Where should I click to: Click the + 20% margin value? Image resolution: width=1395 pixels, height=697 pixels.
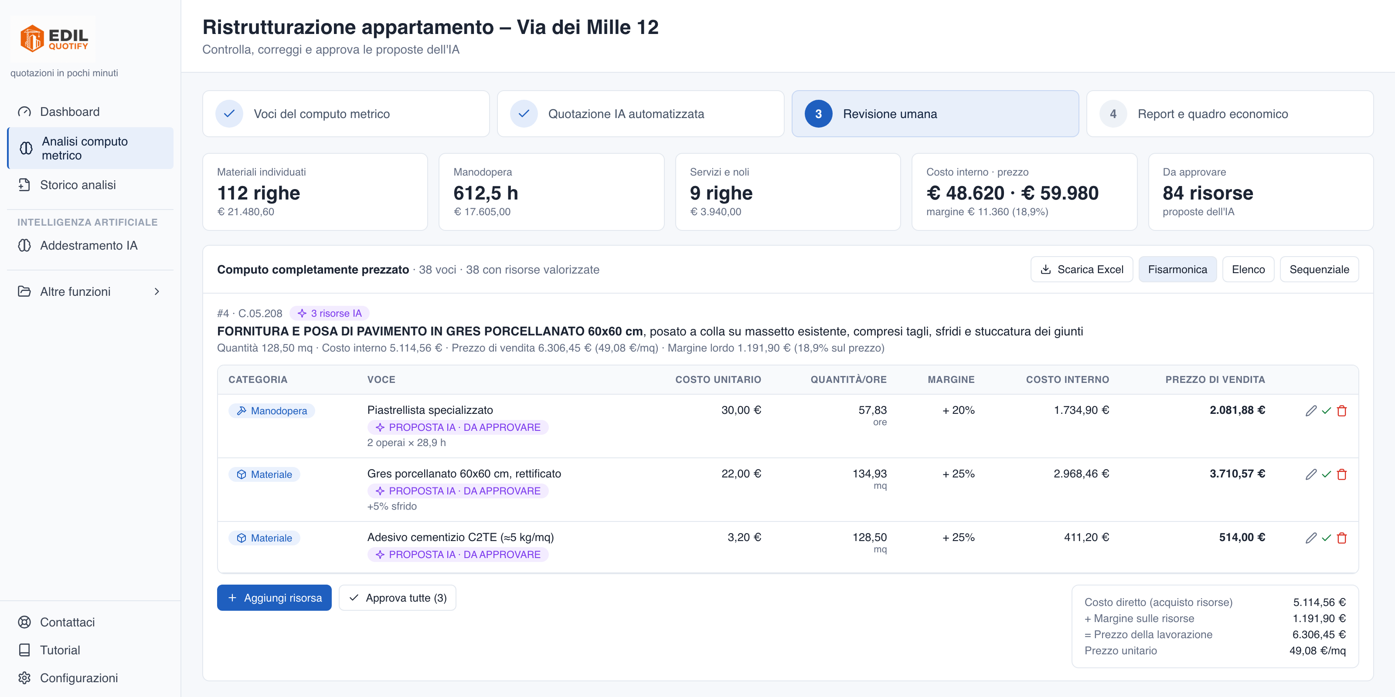click(x=958, y=410)
